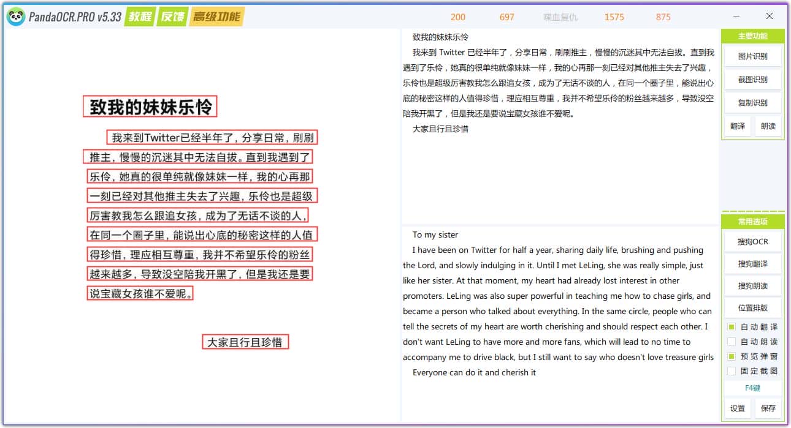The height and width of the screenshot is (428, 791).
Task: Open the 教程 tutorial tab
Action: pyautogui.click(x=140, y=17)
